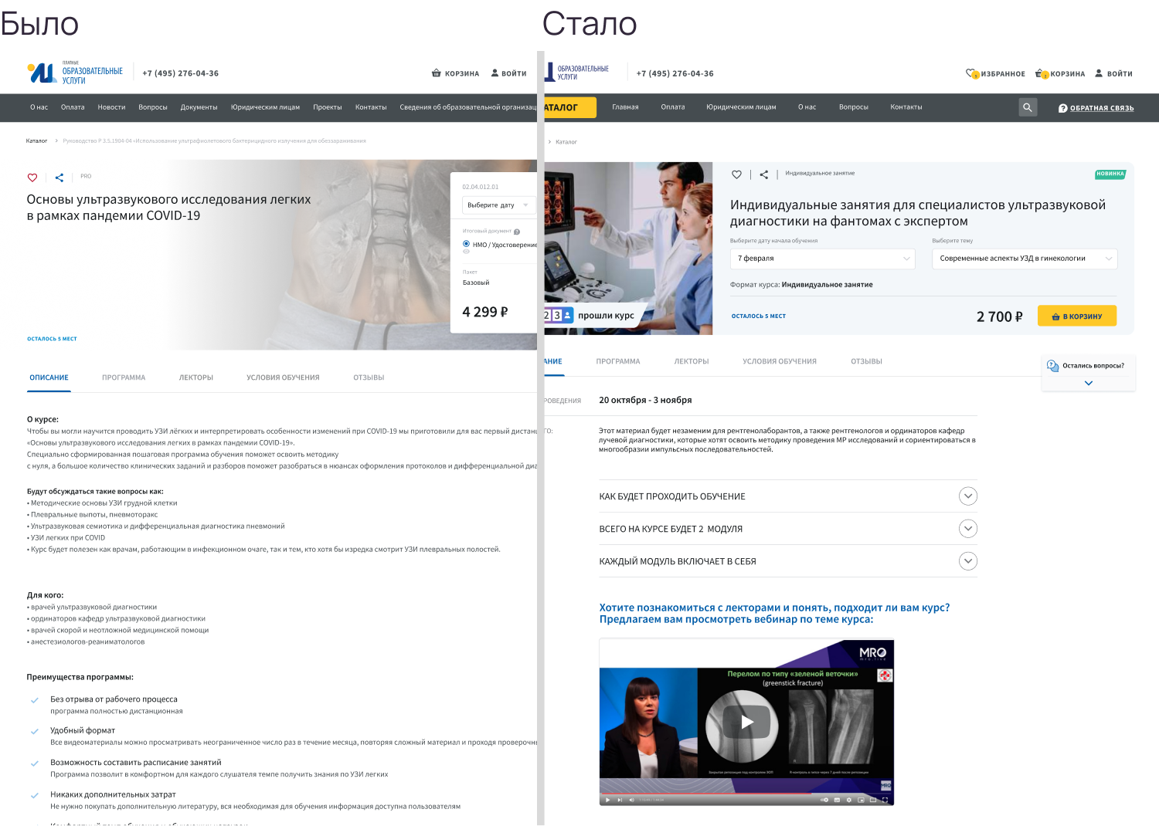Play the video with the central play button
1159x826 pixels.
(746, 722)
